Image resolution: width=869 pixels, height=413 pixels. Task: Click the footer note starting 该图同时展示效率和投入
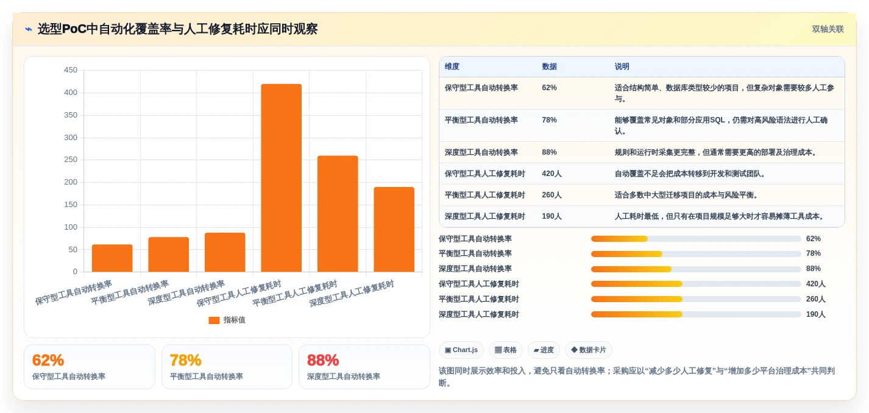tap(637, 376)
